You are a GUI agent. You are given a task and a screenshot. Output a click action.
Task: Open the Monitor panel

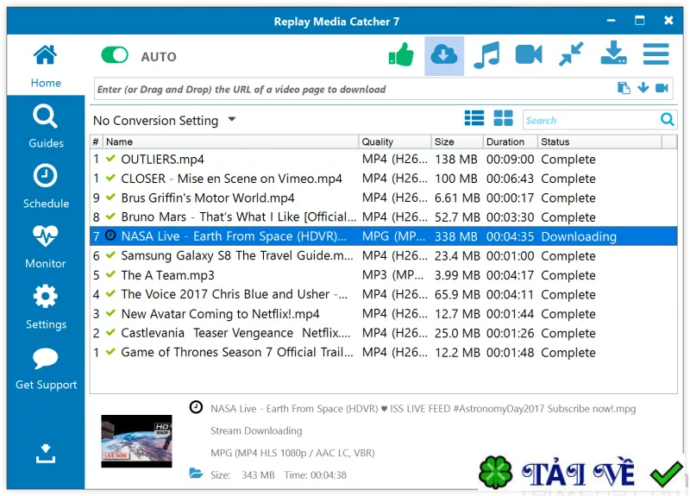46,247
